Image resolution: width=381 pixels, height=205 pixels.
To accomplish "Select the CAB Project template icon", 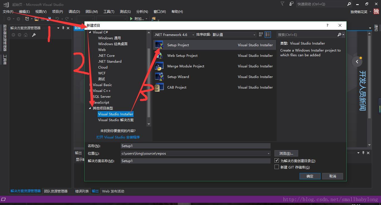I will pyautogui.click(x=159, y=87).
